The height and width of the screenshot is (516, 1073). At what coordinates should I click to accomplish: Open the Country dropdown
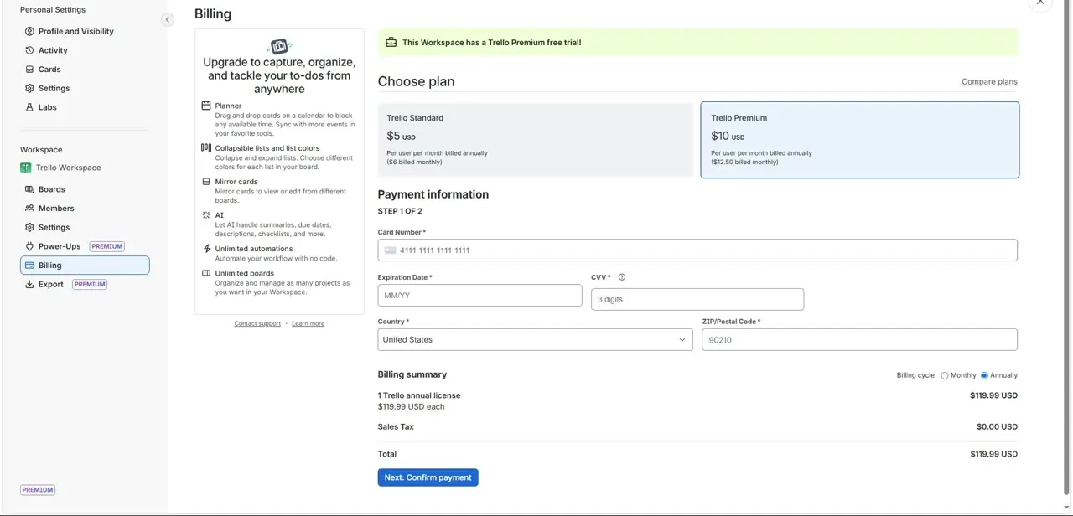pos(535,339)
